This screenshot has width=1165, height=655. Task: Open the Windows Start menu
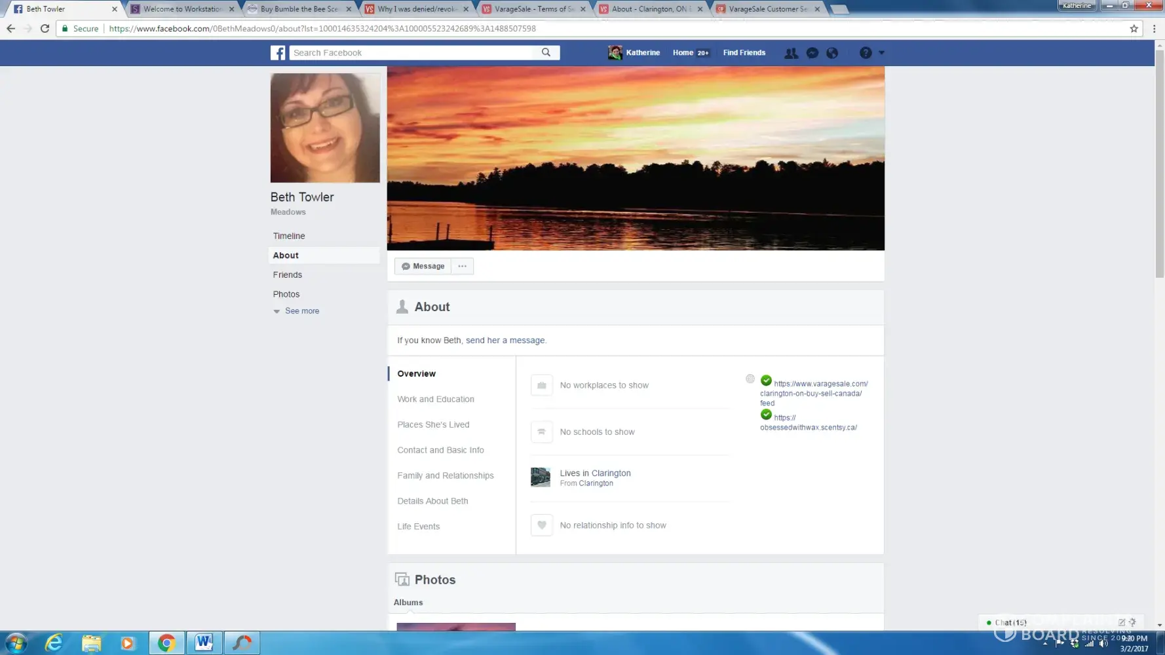[x=16, y=643]
